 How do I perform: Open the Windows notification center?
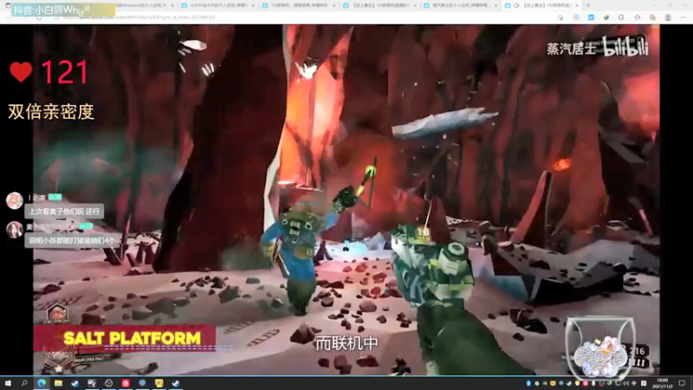tap(682, 383)
